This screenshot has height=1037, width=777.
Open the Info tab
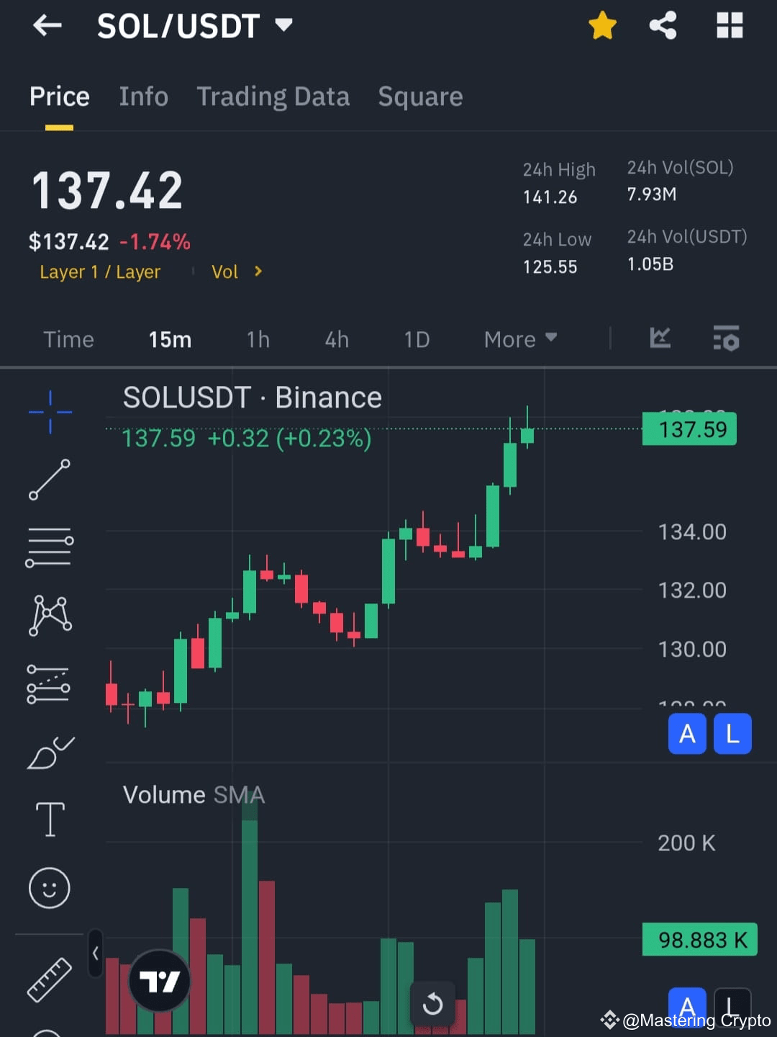(143, 96)
